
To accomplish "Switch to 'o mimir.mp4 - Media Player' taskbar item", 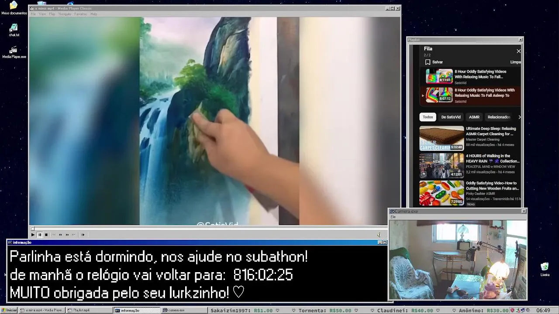I will tap(42, 310).
